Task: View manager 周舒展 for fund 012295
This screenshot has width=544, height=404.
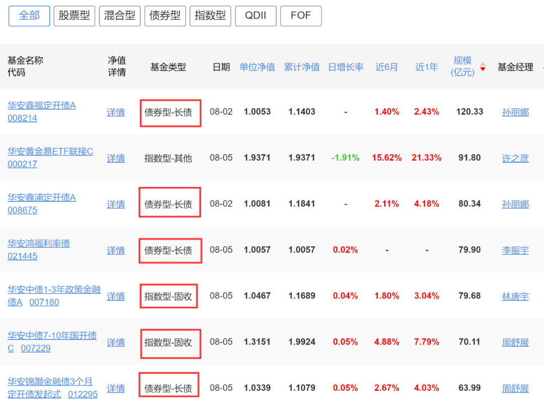Action: click(515, 388)
